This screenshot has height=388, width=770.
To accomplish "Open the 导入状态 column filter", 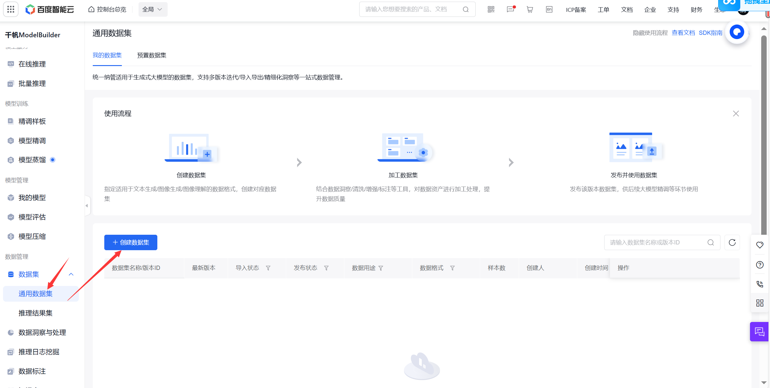I will (x=268, y=268).
